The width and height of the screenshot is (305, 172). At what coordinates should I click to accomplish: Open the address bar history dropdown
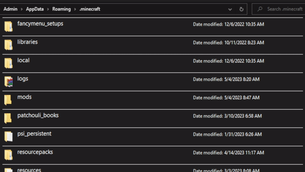(x=230, y=9)
